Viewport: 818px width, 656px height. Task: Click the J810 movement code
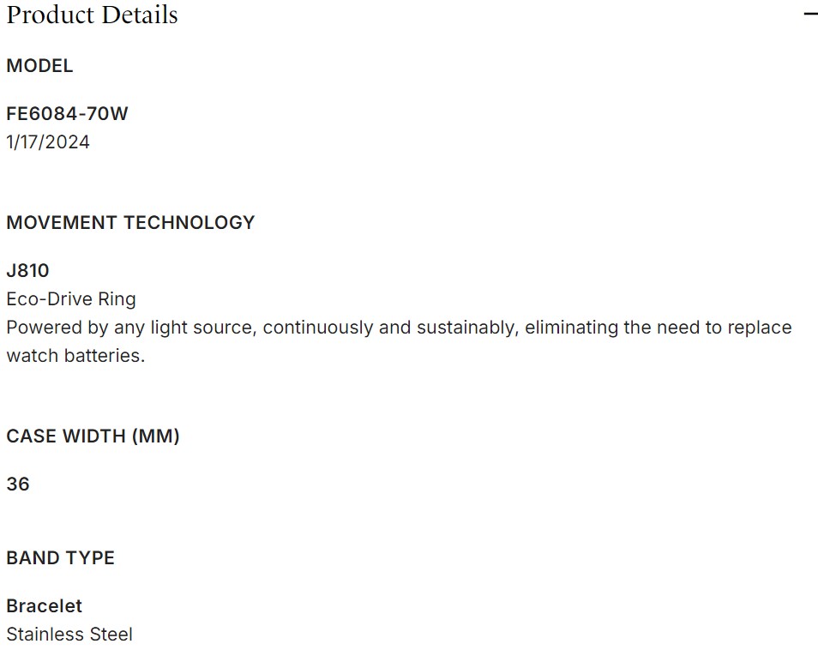(28, 271)
